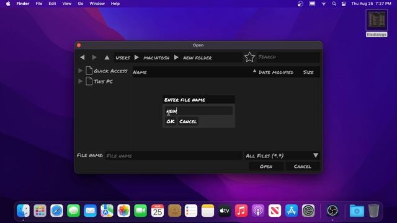397x223 pixels.
Task: Open Launchpad from the Dock
Action: click(x=40, y=211)
